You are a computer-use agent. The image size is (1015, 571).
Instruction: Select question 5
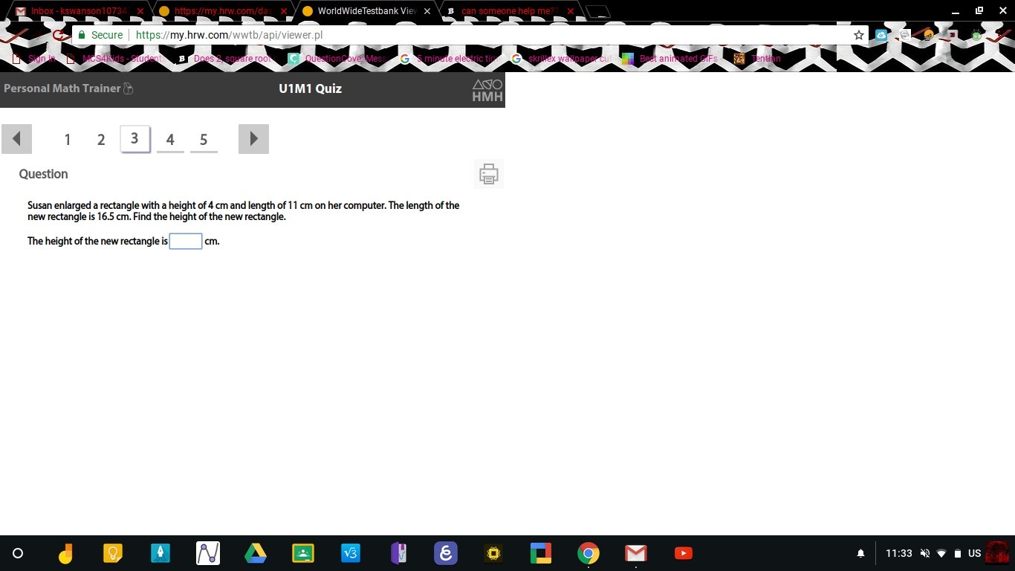point(204,140)
